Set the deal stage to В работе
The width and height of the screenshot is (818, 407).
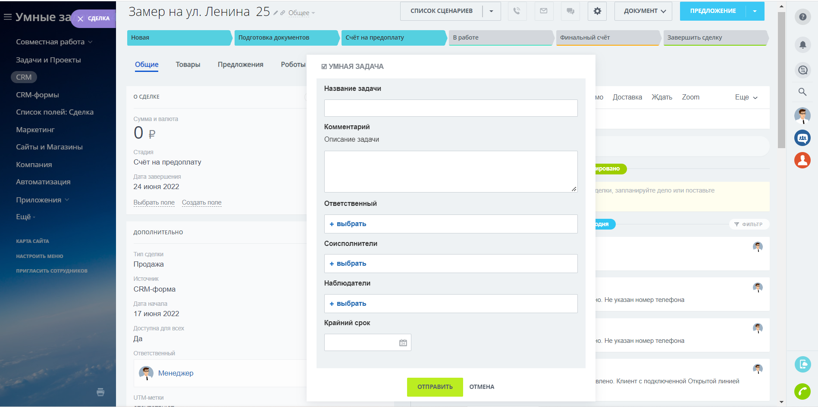501,37
